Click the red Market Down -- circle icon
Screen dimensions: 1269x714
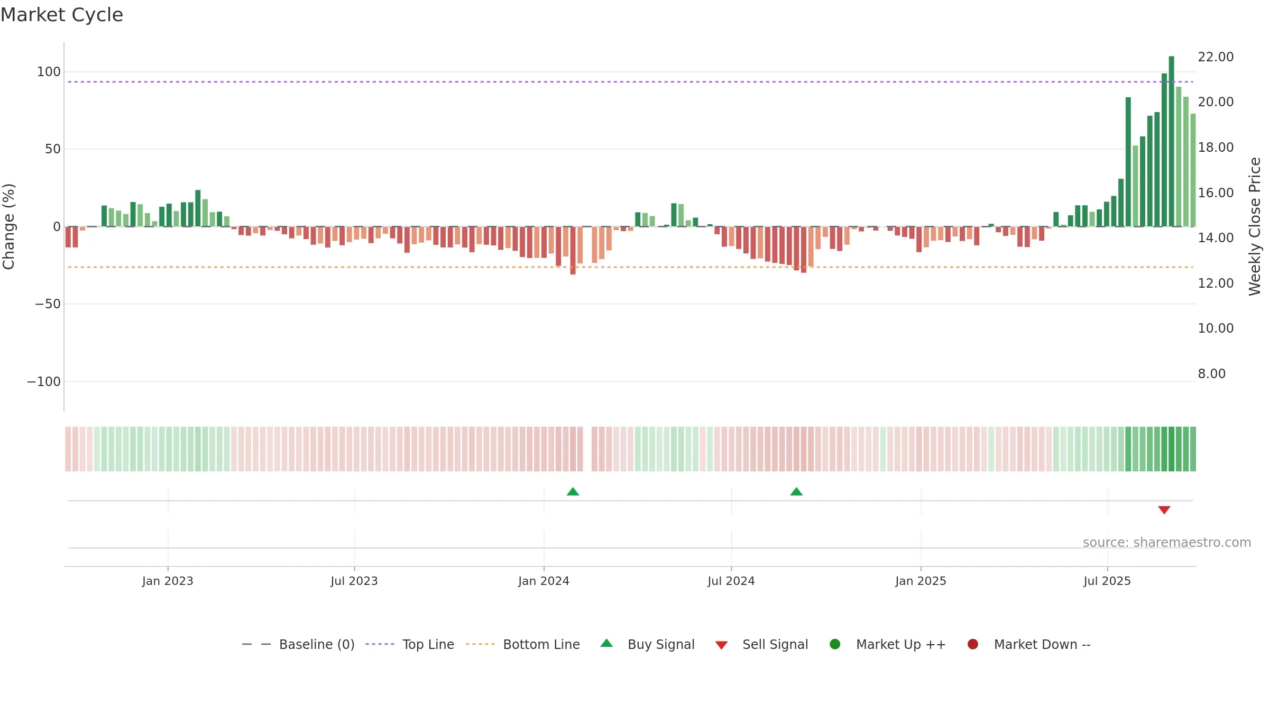click(x=972, y=644)
